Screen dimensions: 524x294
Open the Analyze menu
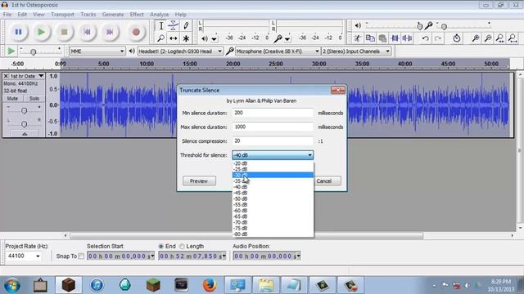pos(159,15)
